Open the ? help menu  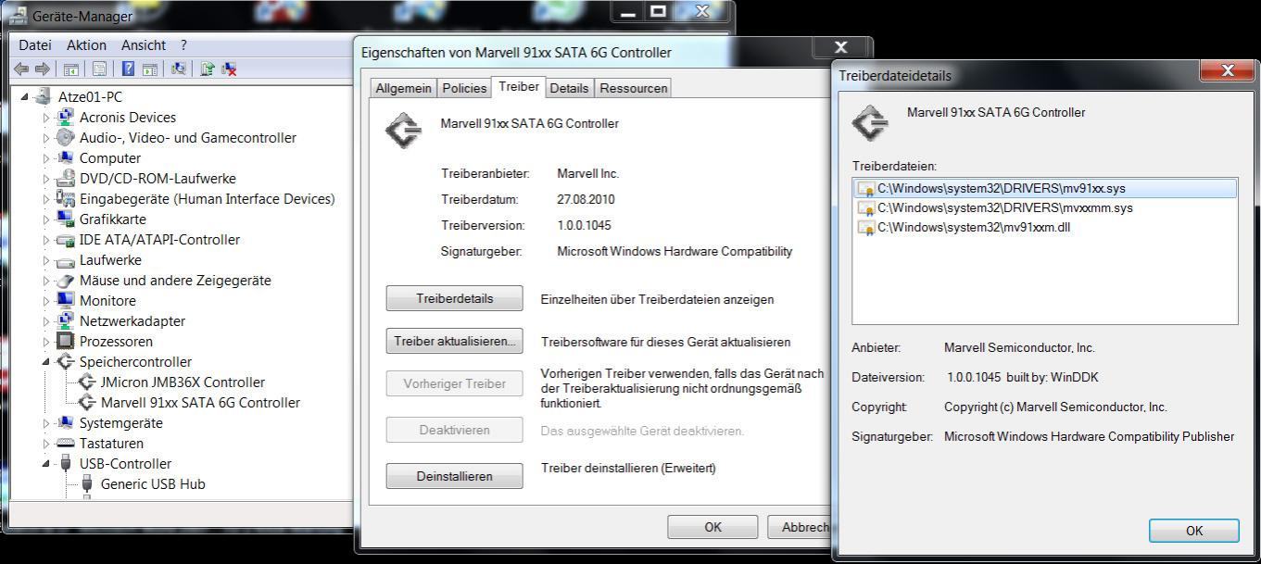coord(183,44)
